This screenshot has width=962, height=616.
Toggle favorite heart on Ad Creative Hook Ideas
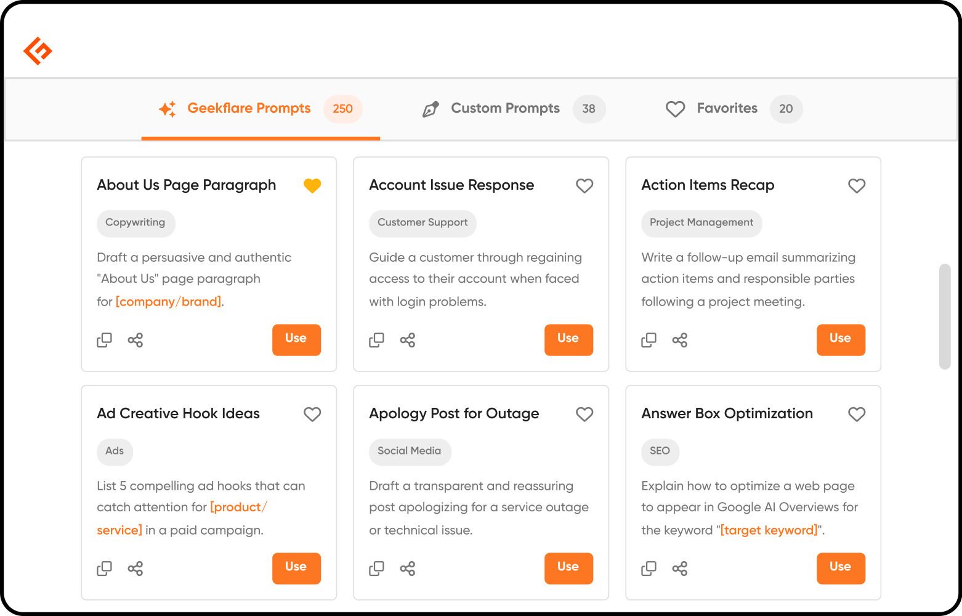click(x=312, y=414)
